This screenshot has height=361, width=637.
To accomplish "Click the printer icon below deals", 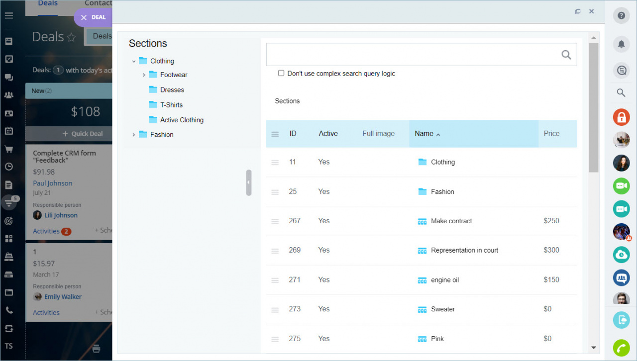I will coord(96,349).
